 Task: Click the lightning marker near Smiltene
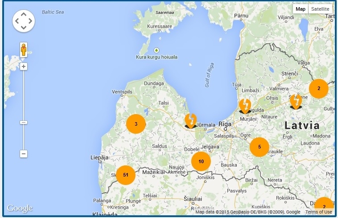point(296,102)
